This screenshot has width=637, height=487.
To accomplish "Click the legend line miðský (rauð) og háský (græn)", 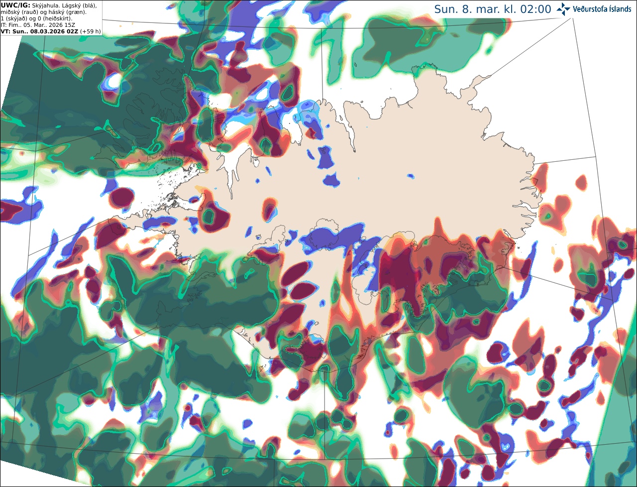I will [x=43, y=11].
